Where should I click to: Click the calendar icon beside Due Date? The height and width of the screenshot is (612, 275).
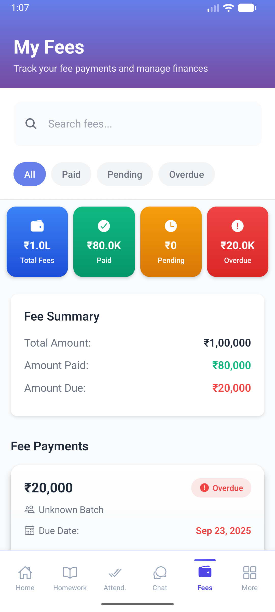[30, 530]
